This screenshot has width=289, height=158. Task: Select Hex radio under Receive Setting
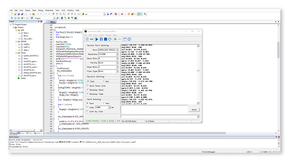click(103, 81)
